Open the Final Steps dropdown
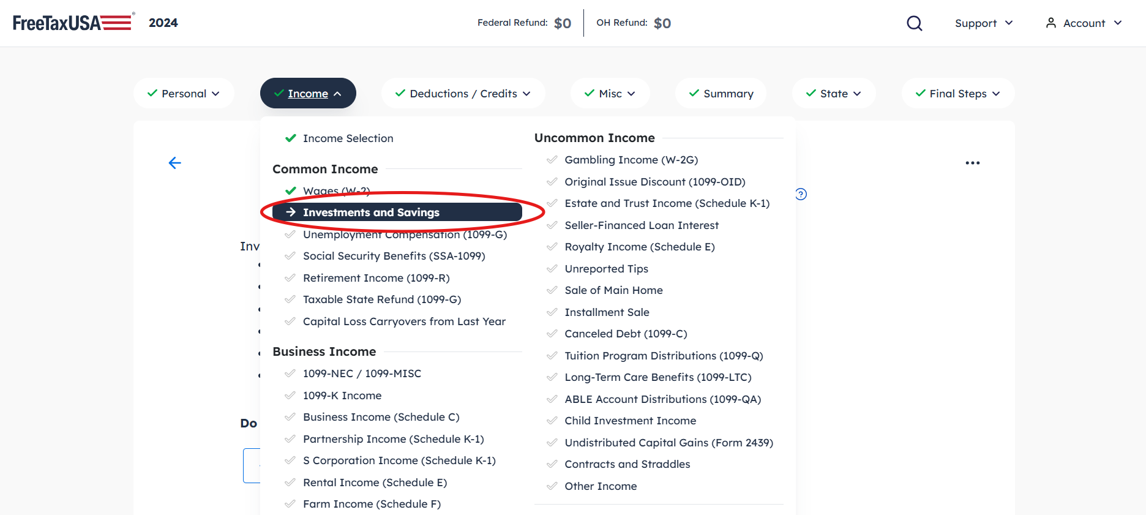Screen dimensions: 1146x515 (958, 93)
